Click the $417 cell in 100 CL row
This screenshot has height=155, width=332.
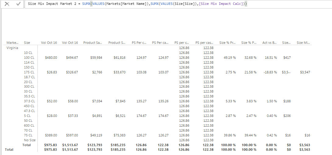click(287, 58)
